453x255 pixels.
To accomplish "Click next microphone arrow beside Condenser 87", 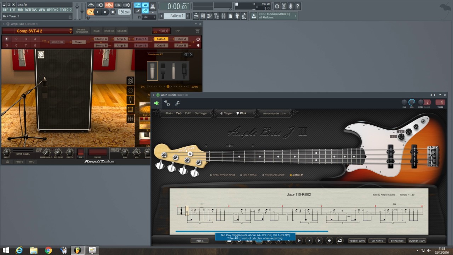I will click(190, 55).
